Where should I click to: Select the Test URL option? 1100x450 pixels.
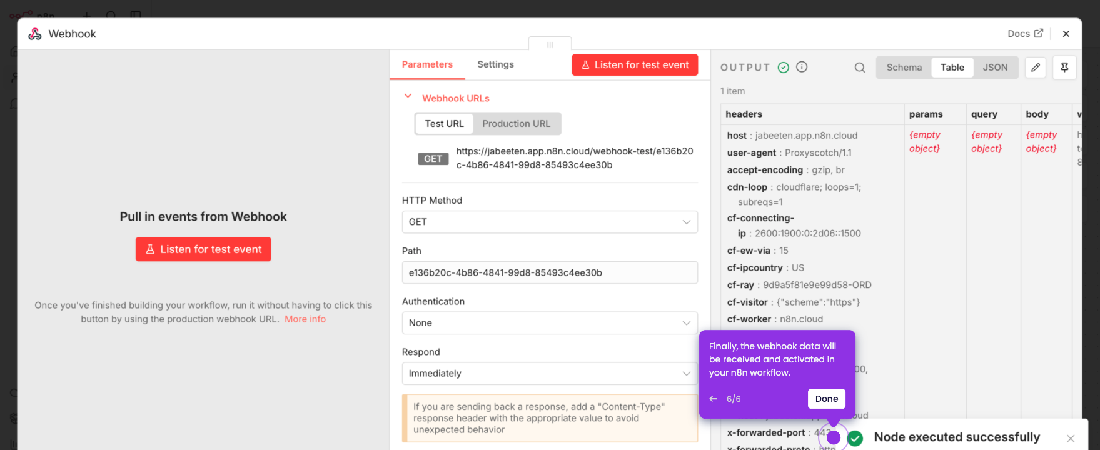[x=444, y=124]
